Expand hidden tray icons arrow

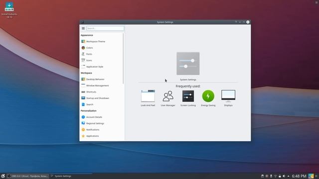click(x=288, y=176)
